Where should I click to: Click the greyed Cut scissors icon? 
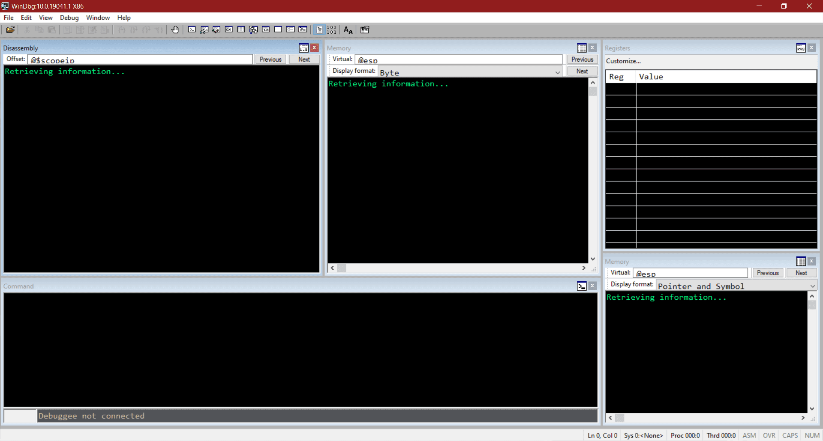tap(27, 30)
